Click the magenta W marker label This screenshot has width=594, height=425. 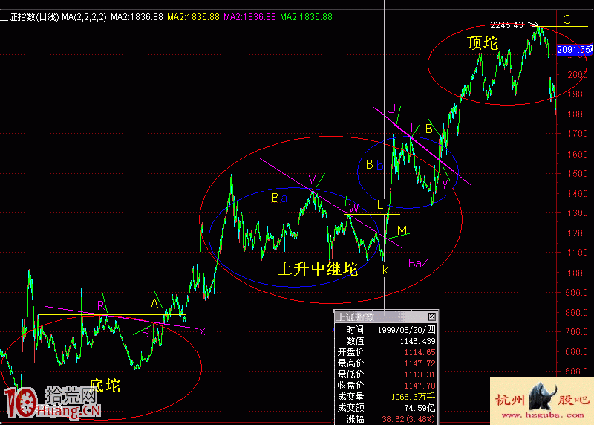point(353,208)
